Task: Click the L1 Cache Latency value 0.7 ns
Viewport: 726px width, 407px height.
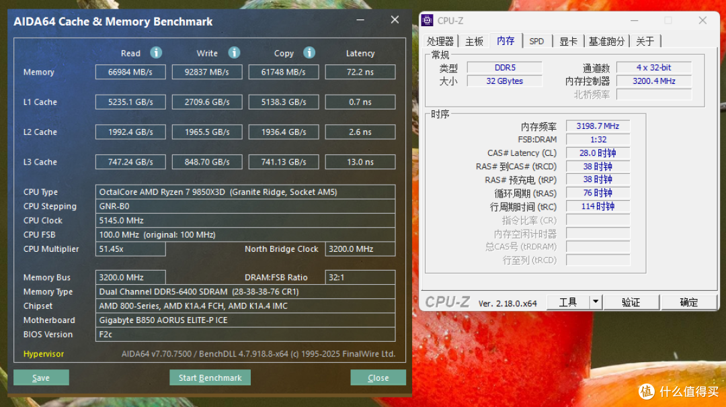Action: click(x=360, y=102)
